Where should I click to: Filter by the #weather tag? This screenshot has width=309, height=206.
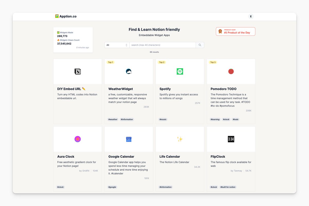point(113,119)
